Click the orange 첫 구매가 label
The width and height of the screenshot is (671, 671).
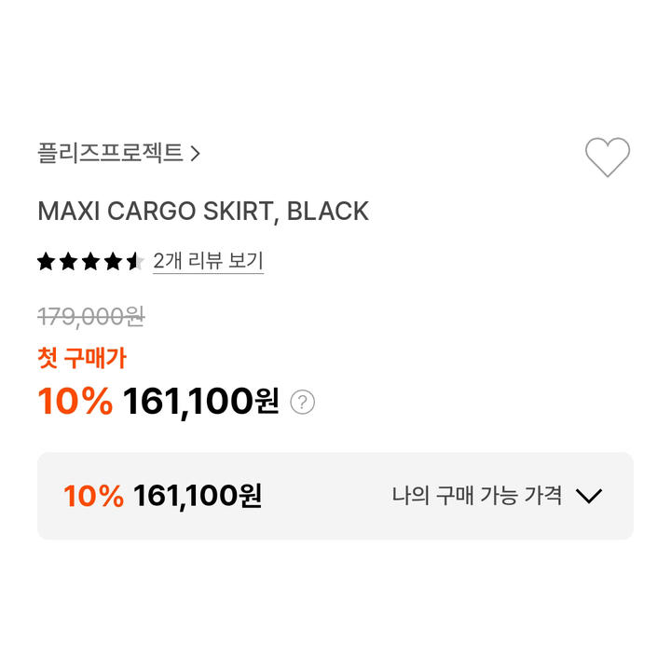(82, 358)
